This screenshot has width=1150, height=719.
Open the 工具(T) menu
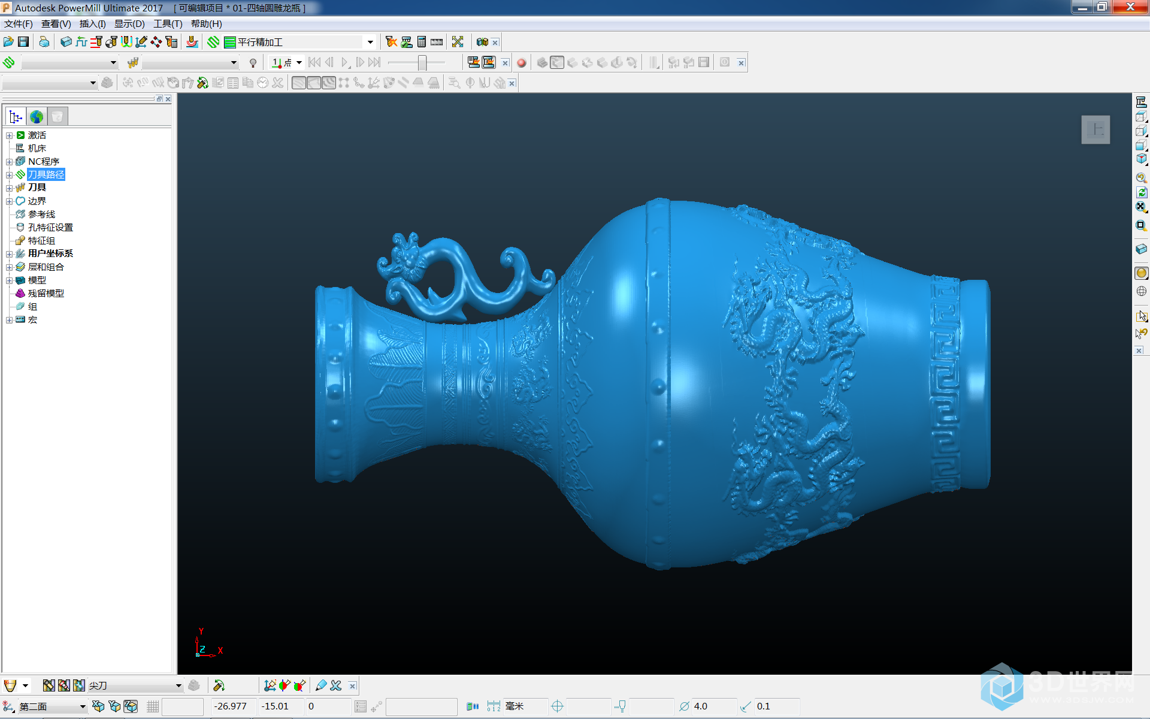(168, 24)
